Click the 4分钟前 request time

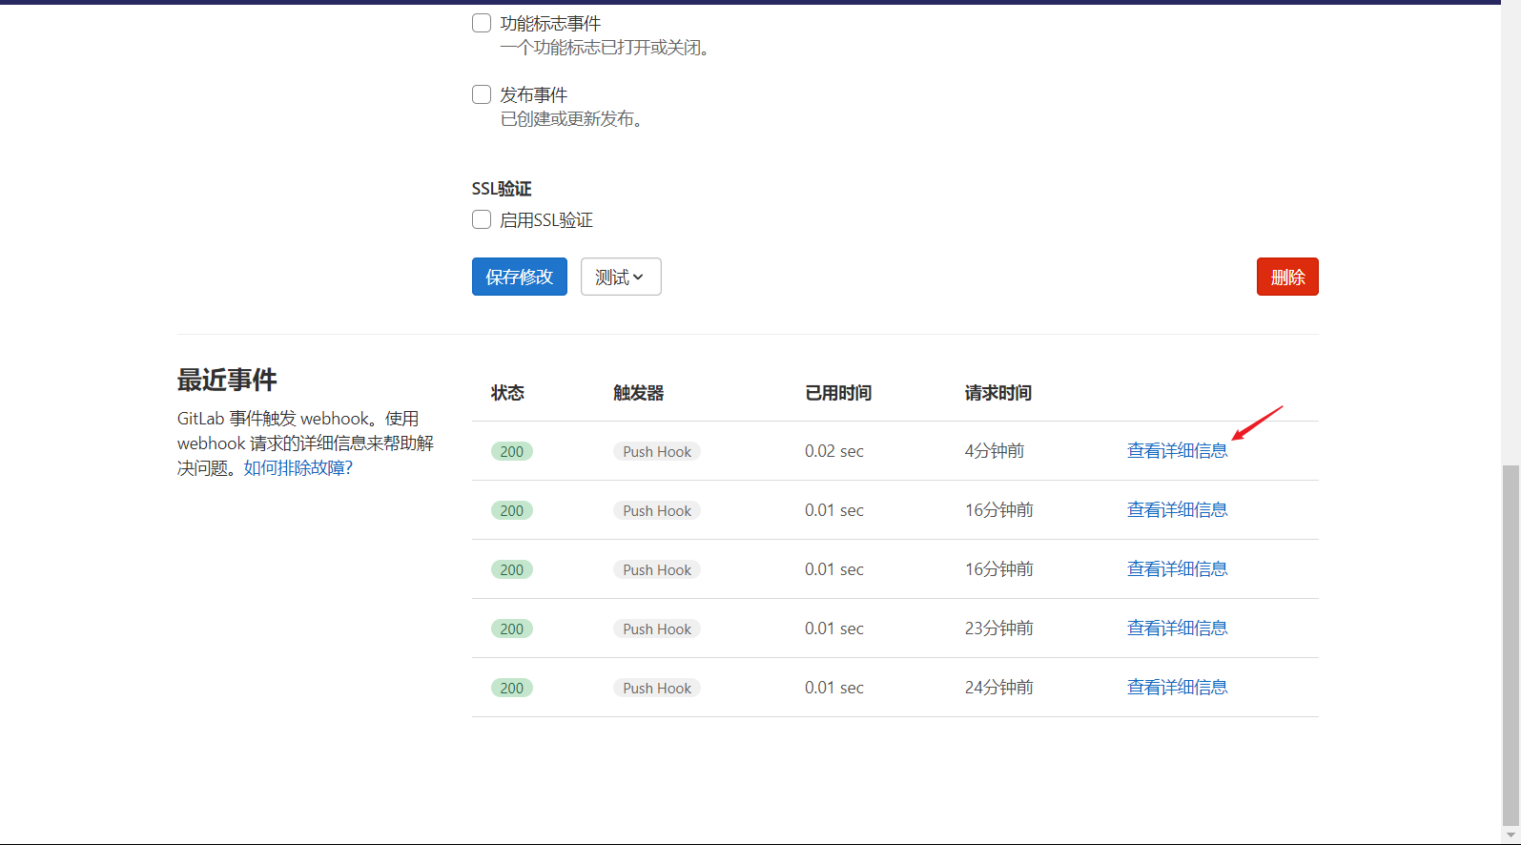click(x=995, y=451)
